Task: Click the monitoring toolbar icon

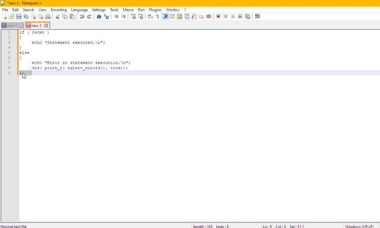Action: coord(209,16)
